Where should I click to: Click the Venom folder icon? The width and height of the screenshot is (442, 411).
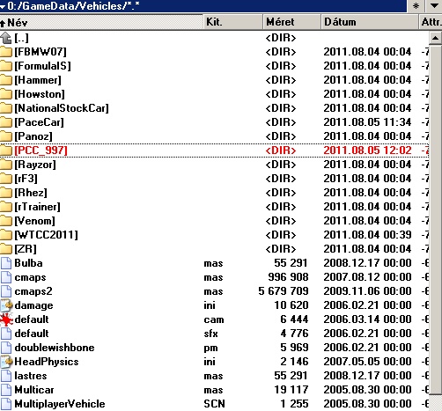tap(6, 221)
